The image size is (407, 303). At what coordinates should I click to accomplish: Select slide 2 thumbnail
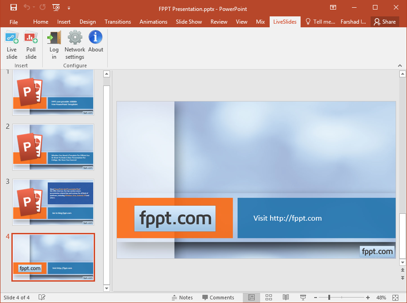[x=53, y=147]
